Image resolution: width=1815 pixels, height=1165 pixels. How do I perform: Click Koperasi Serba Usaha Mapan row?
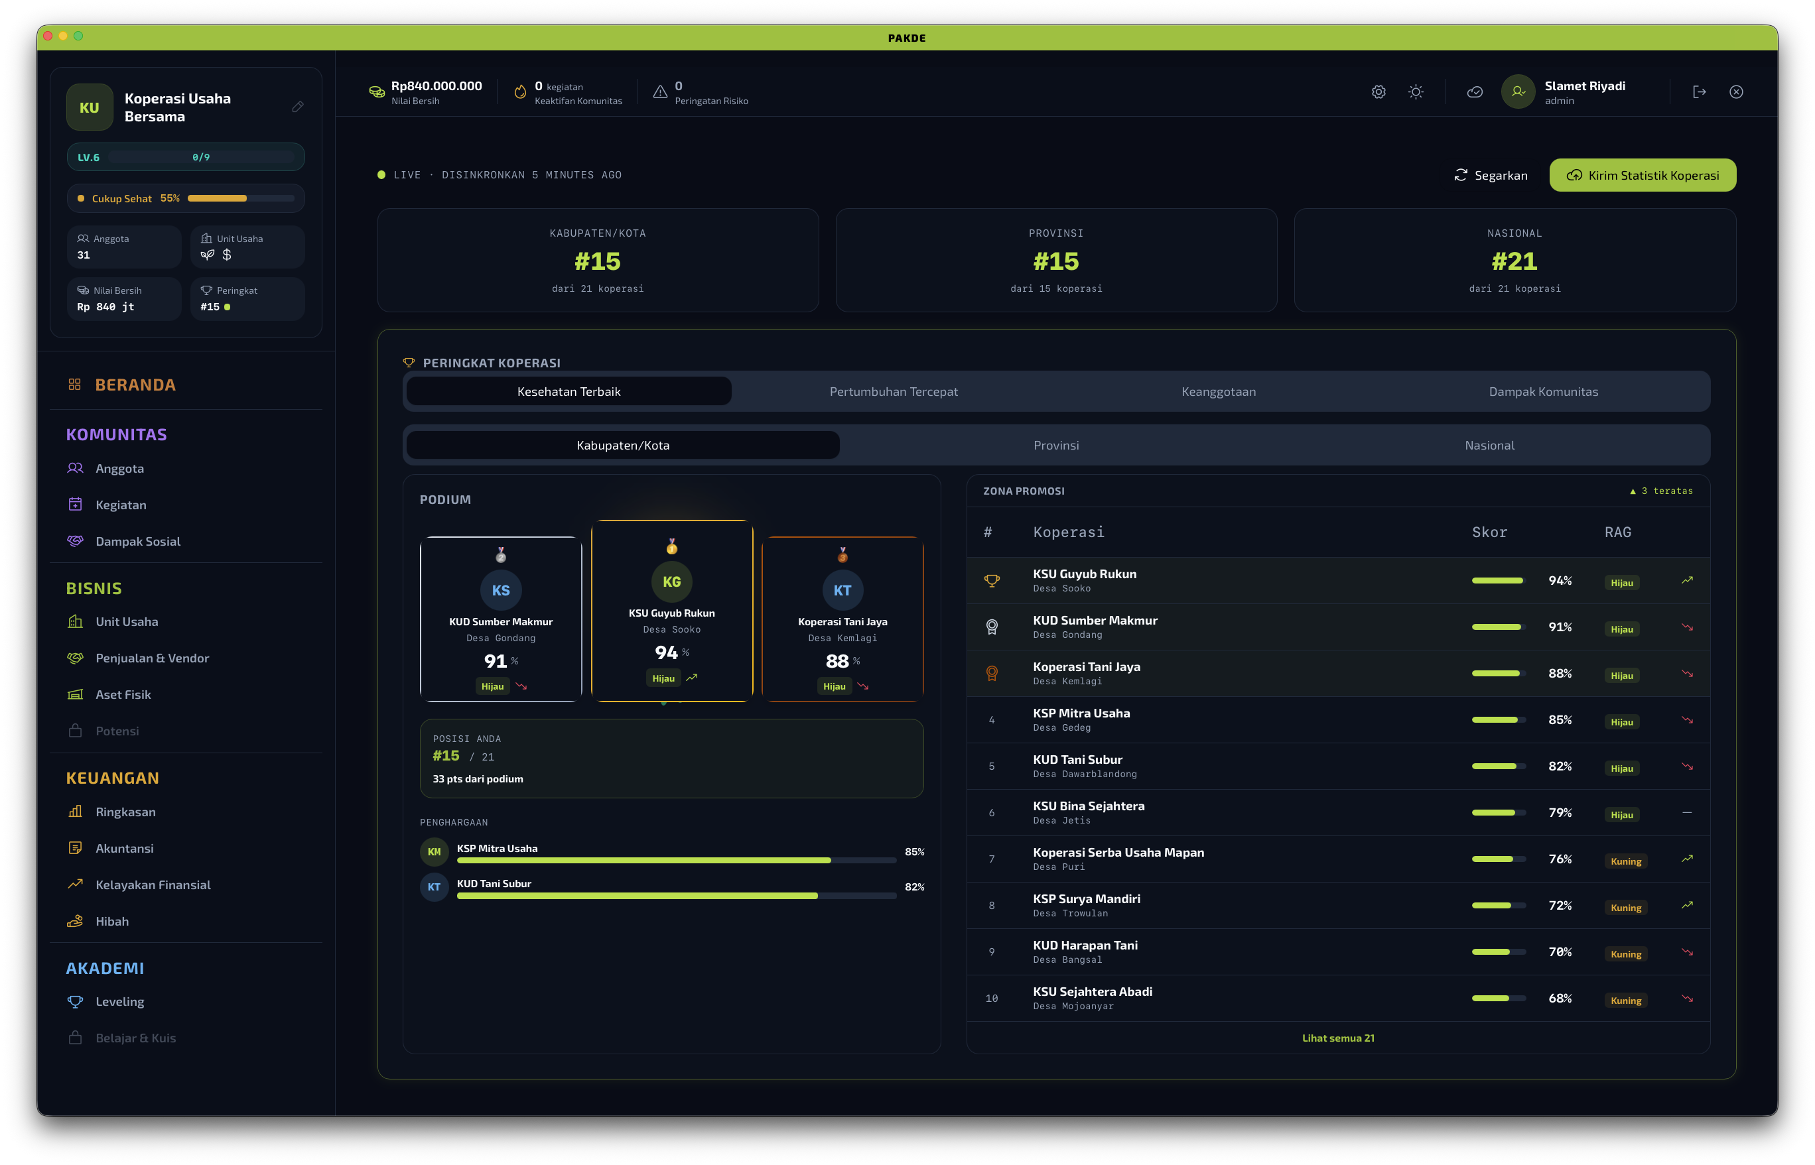point(1337,859)
